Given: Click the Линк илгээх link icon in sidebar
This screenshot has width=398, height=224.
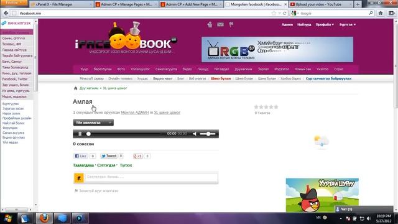Looking at the screenshot, I should click(x=4, y=23).
